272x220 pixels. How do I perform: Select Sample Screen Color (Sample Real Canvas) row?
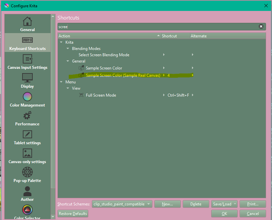click(x=162, y=75)
